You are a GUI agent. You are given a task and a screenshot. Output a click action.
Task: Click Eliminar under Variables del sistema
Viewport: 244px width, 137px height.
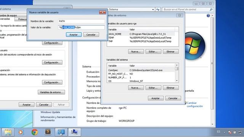point(170,88)
